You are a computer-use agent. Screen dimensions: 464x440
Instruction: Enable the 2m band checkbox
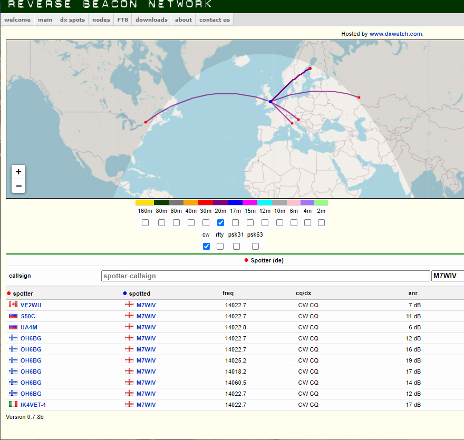tap(321, 223)
